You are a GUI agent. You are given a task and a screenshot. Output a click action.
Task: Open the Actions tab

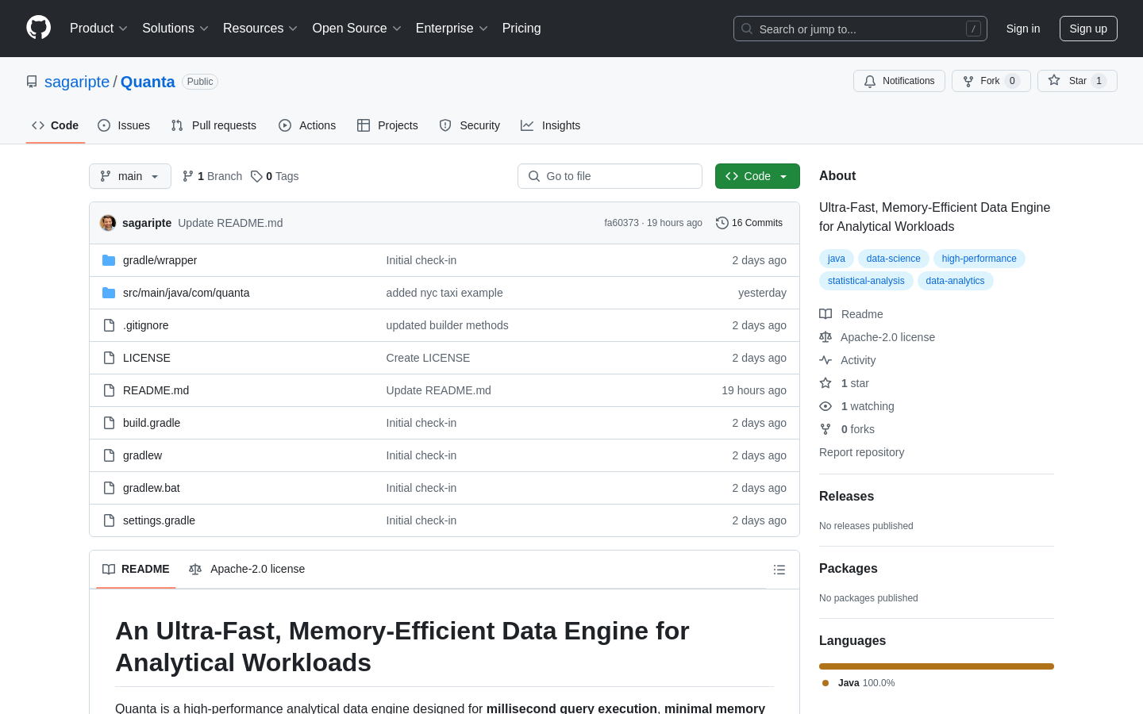(x=307, y=125)
